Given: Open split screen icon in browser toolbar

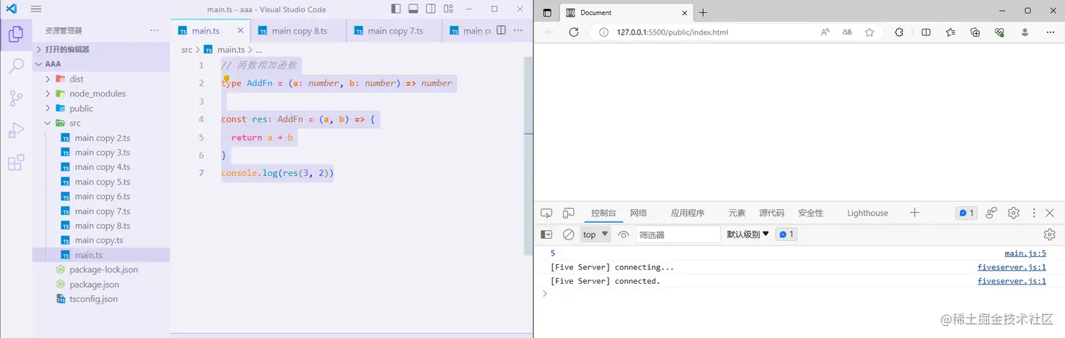Looking at the screenshot, I should 926,32.
